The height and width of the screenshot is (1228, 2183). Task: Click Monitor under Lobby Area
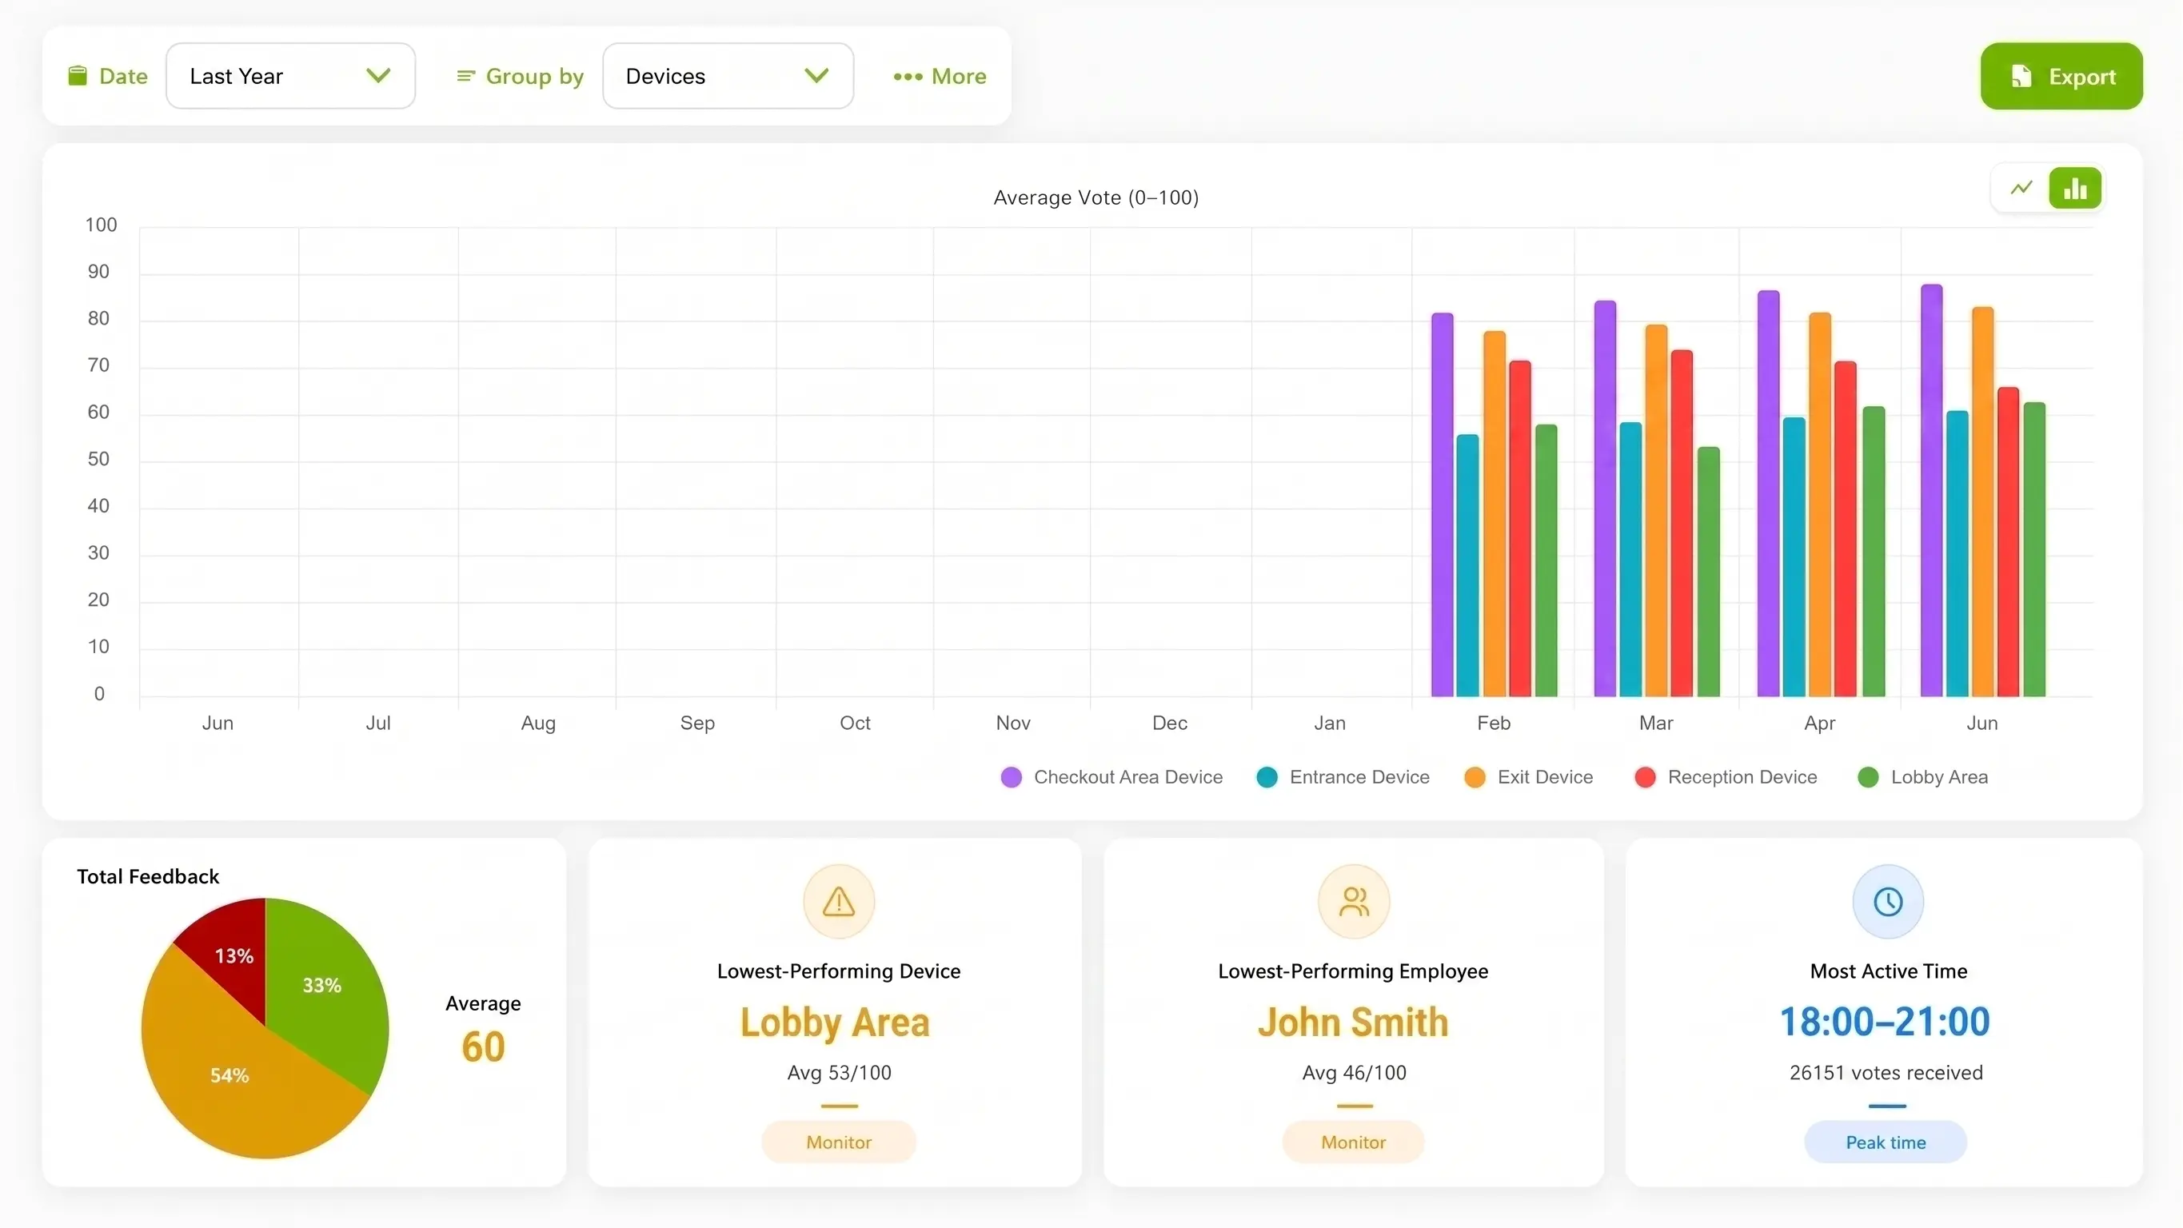(x=839, y=1142)
